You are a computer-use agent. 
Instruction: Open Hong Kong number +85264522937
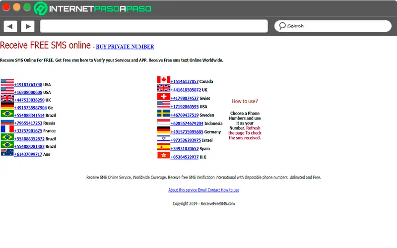click(x=185, y=157)
